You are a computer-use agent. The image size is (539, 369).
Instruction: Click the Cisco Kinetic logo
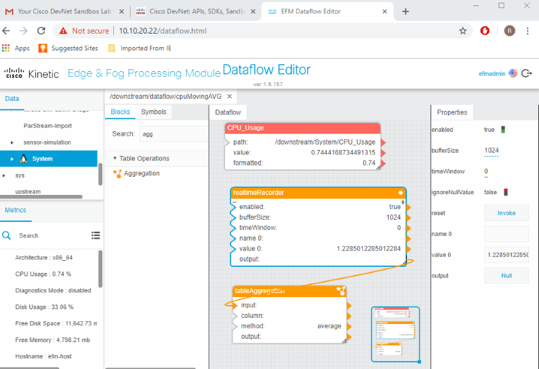click(31, 73)
